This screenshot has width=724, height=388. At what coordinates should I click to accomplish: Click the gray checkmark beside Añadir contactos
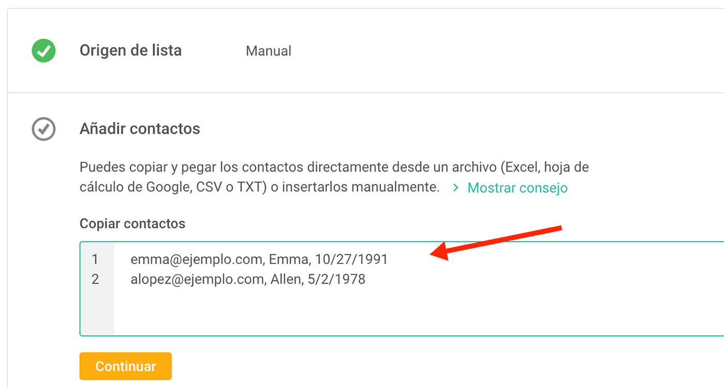[x=43, y=128]
